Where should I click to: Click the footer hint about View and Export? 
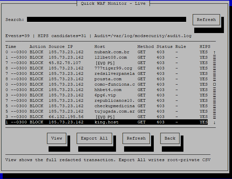pos(108,160)
